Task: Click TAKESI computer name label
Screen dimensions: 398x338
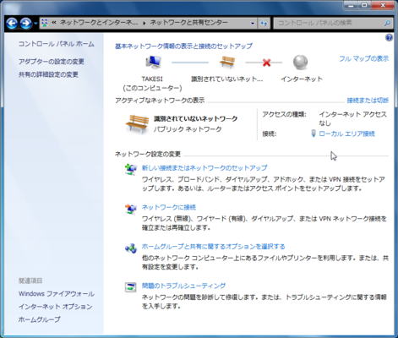Action: click(x=152, y=79)
